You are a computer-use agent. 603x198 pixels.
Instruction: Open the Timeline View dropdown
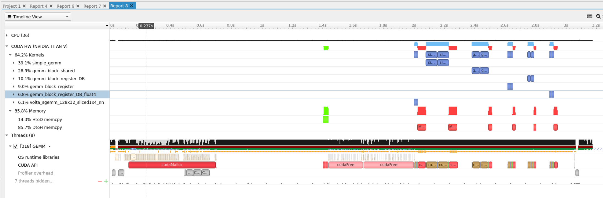tap(38, 17)
